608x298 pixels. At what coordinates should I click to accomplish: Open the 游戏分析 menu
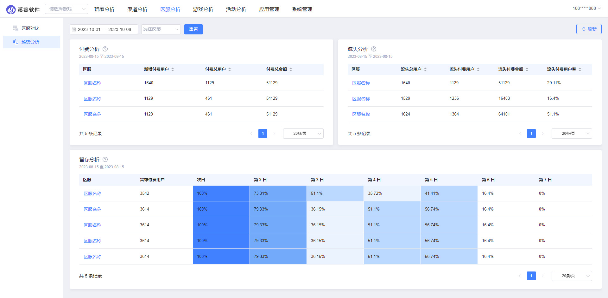tap(203, 9)
